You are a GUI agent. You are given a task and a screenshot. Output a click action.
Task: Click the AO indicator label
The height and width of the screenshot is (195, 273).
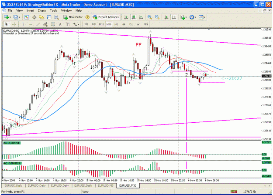(12, 143)
